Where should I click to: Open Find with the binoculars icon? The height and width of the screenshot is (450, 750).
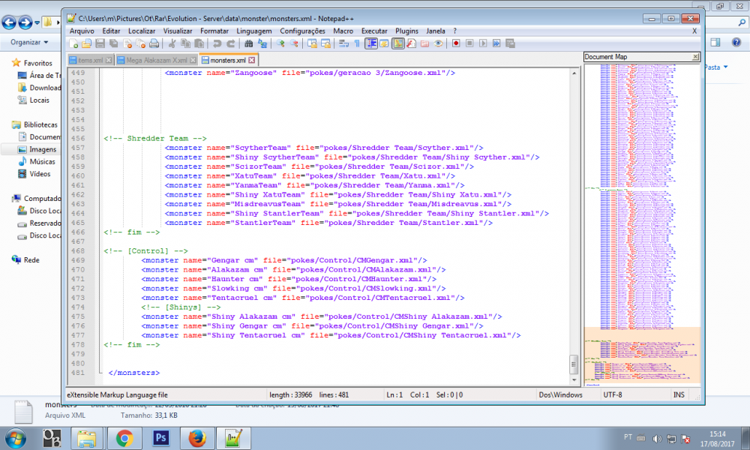pyautogui.click(x=249, y=43)
